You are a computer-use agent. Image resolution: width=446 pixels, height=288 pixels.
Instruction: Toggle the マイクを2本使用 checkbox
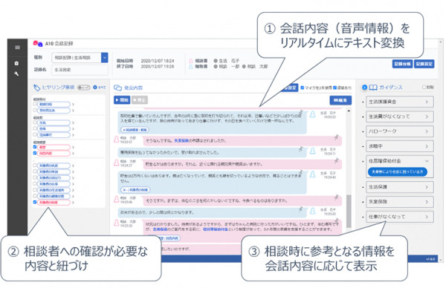pos(303,88)
